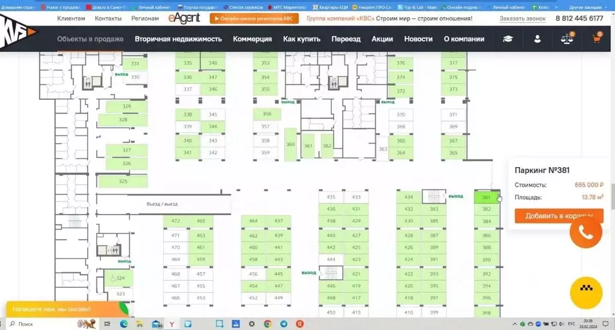Click the 'Онлайн-школа риэлторов КВС' button

254,18
